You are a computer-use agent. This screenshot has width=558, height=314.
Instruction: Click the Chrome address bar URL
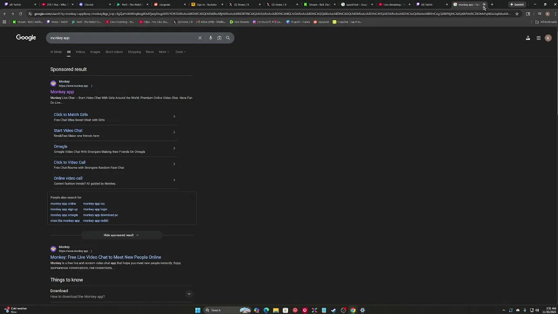tap(272, 14)
